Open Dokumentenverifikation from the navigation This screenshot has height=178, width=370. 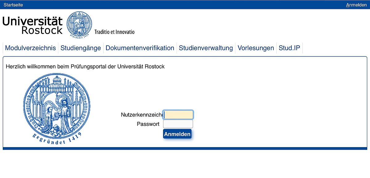(x=140, y=48)
